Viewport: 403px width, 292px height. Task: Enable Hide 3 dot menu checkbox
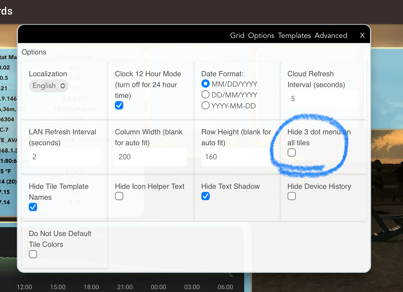click(x=292, y=152)
